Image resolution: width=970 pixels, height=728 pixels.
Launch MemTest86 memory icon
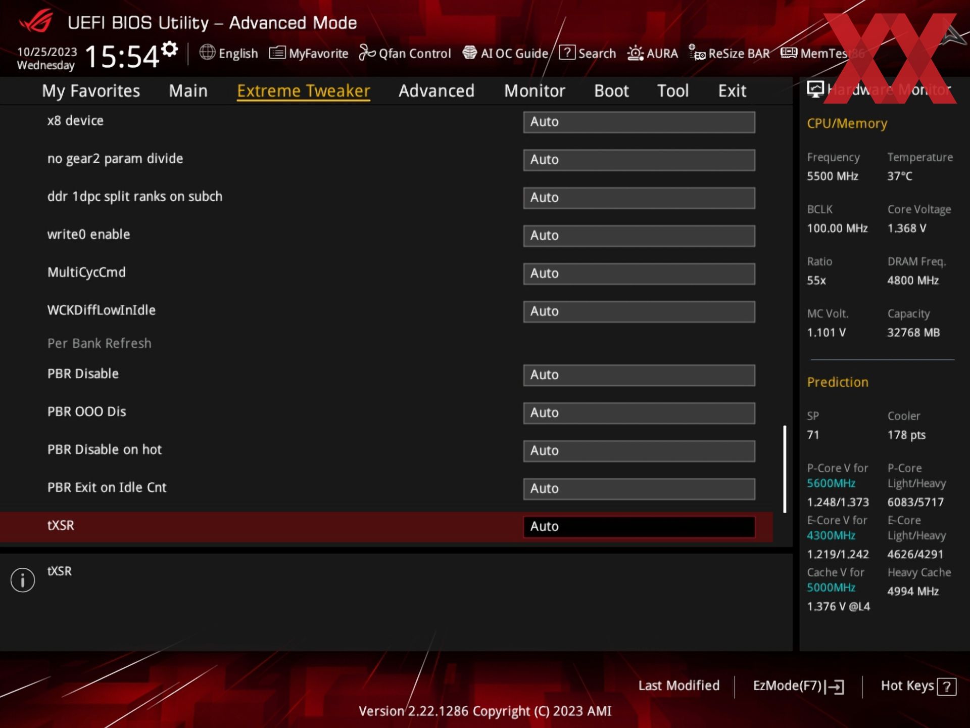[789, 53]
